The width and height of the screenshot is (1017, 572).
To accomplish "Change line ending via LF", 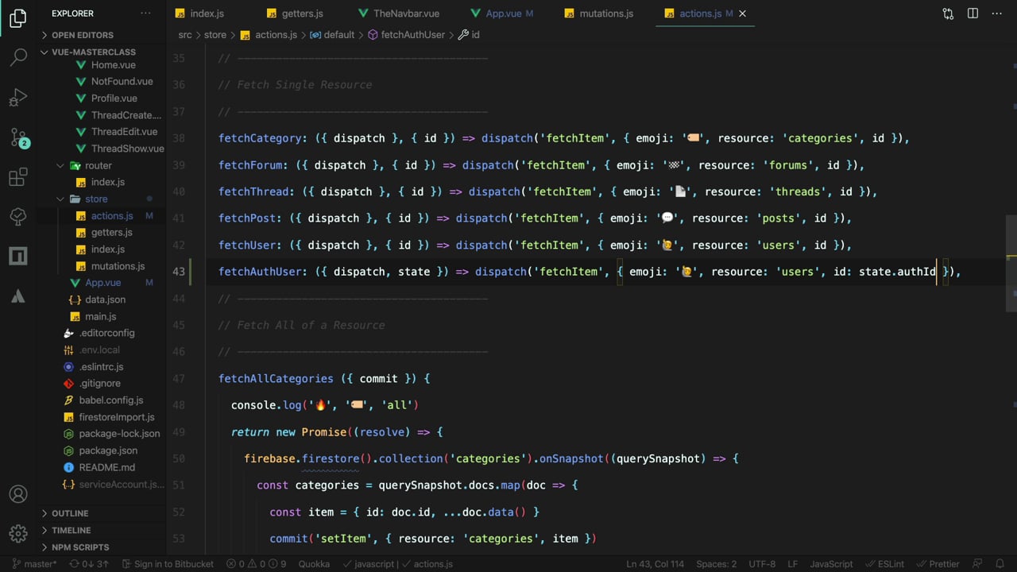I will pyautogui.click(x=793, y=564).
